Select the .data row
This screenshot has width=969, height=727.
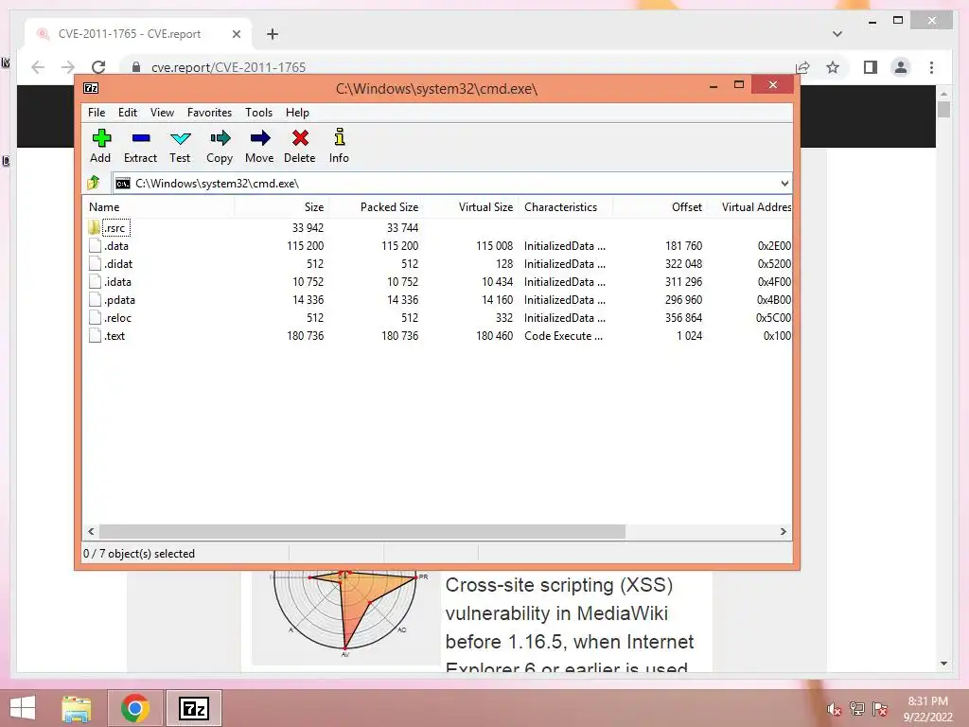pyautogui.click(x=437, y=246)
